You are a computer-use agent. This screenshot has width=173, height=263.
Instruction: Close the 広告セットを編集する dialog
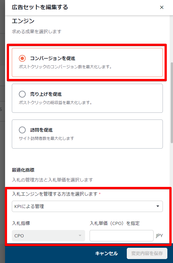[162, 7]
